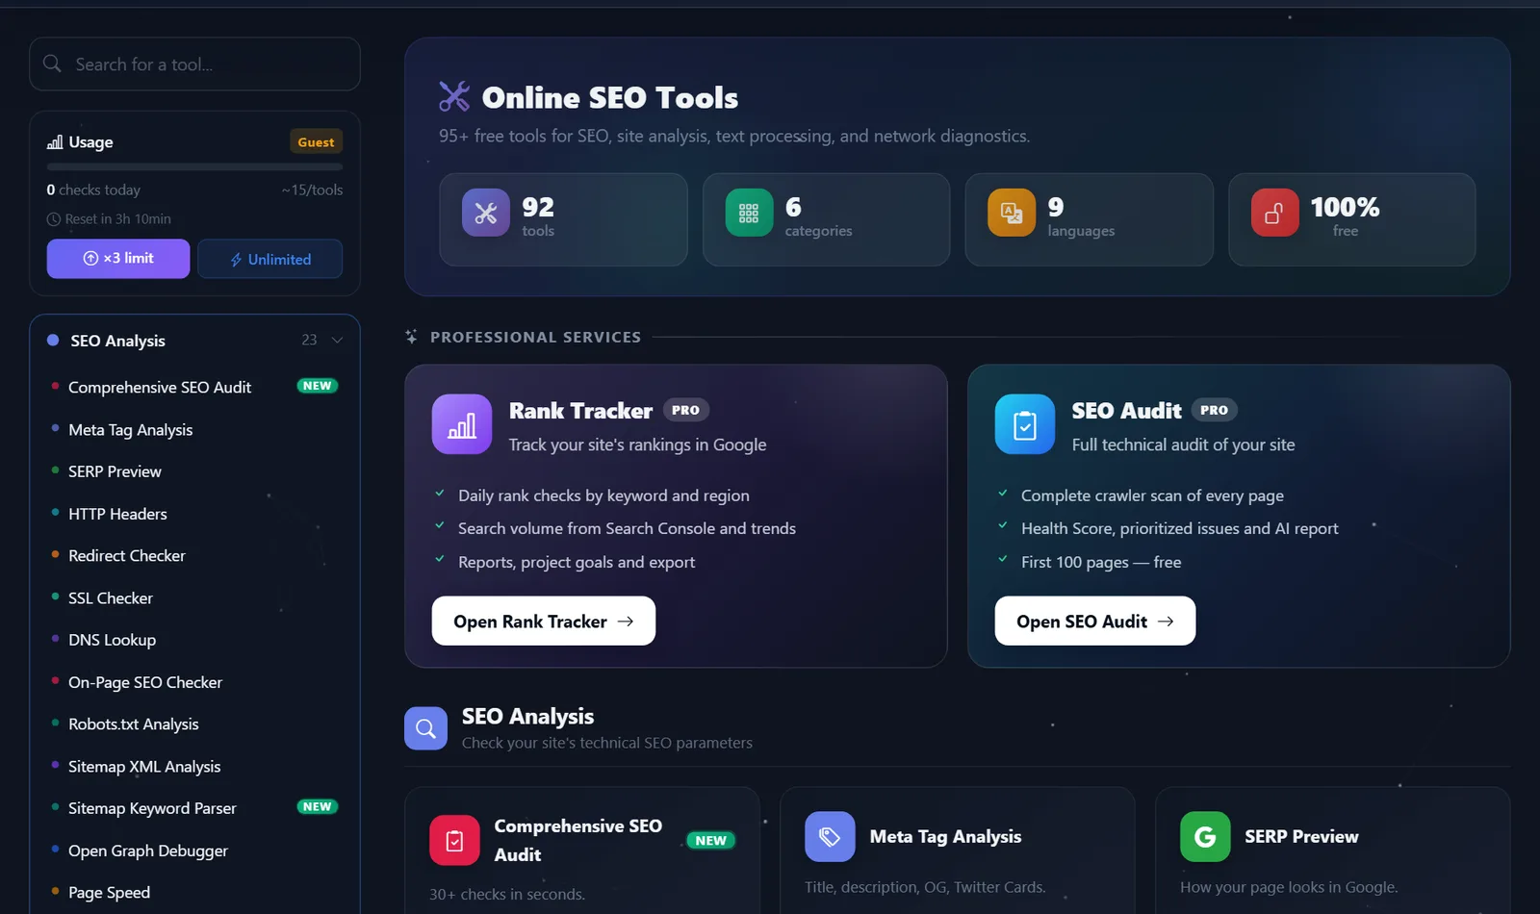This screenshot has height=914, width=1540.
Task: Click the SEO Audit clipboard icon
Action: (1025, 424)
